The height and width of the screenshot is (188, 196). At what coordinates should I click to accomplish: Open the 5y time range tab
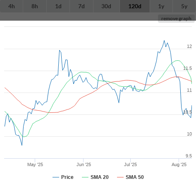coord(184,6)
